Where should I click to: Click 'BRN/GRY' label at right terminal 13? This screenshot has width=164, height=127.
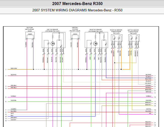[x=148, y=105]
